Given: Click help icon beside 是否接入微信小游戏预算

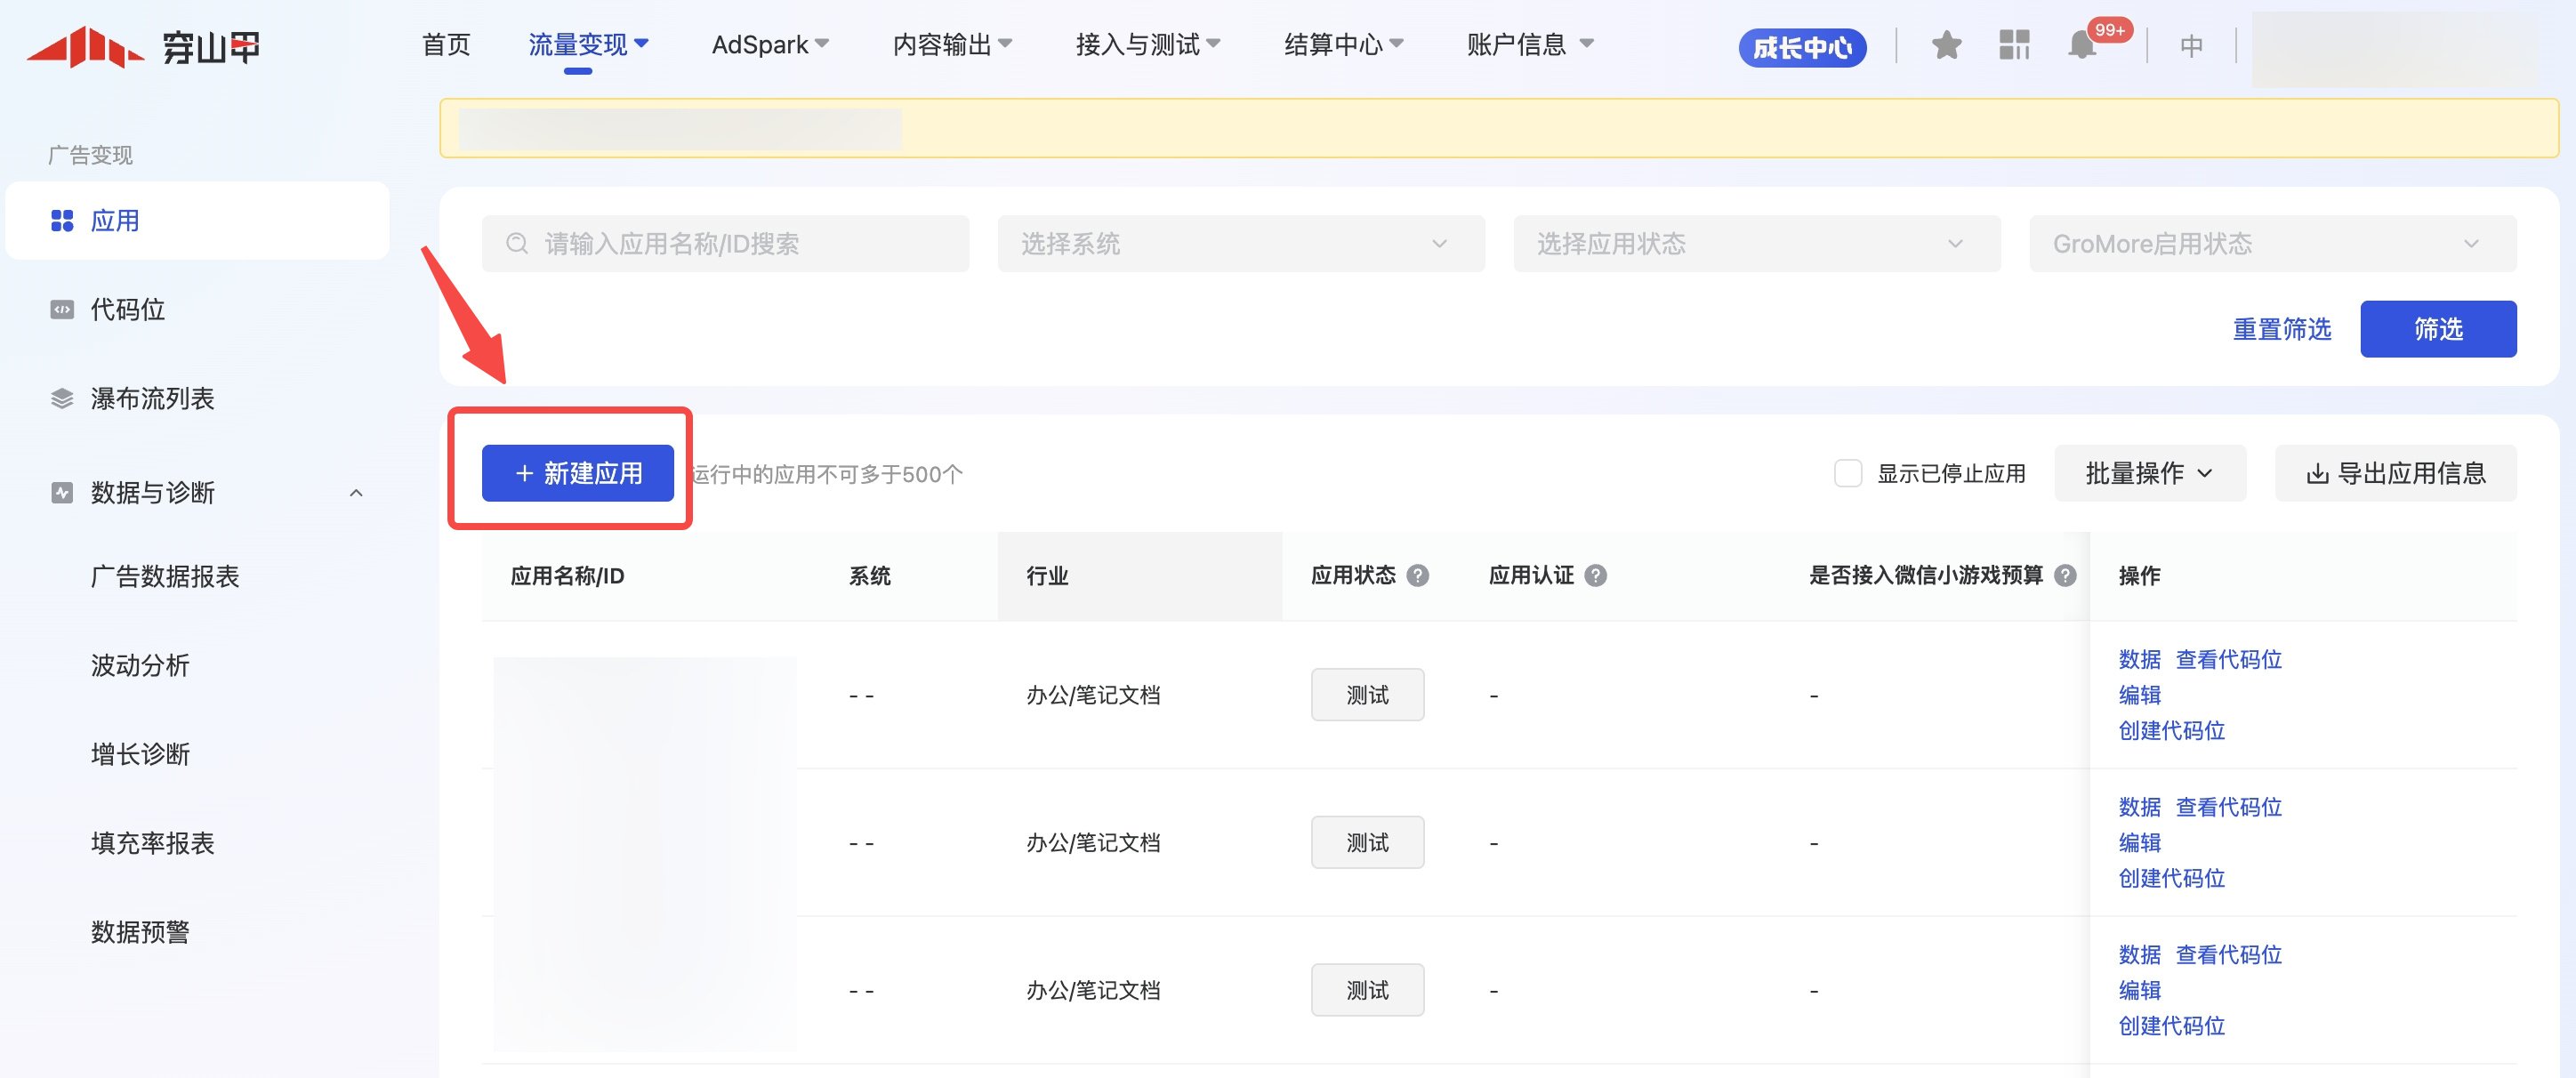Looking at the screenshot, I should coord(2065,576).
